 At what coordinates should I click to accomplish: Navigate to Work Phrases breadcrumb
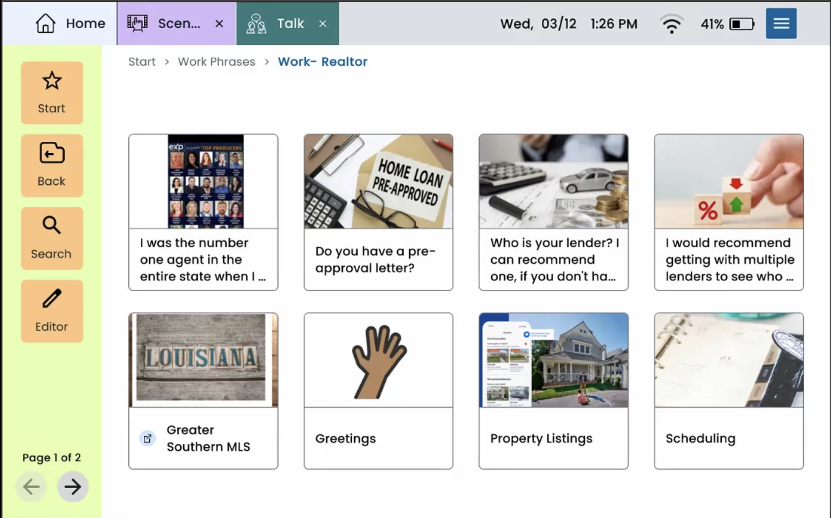pos(216,62)
